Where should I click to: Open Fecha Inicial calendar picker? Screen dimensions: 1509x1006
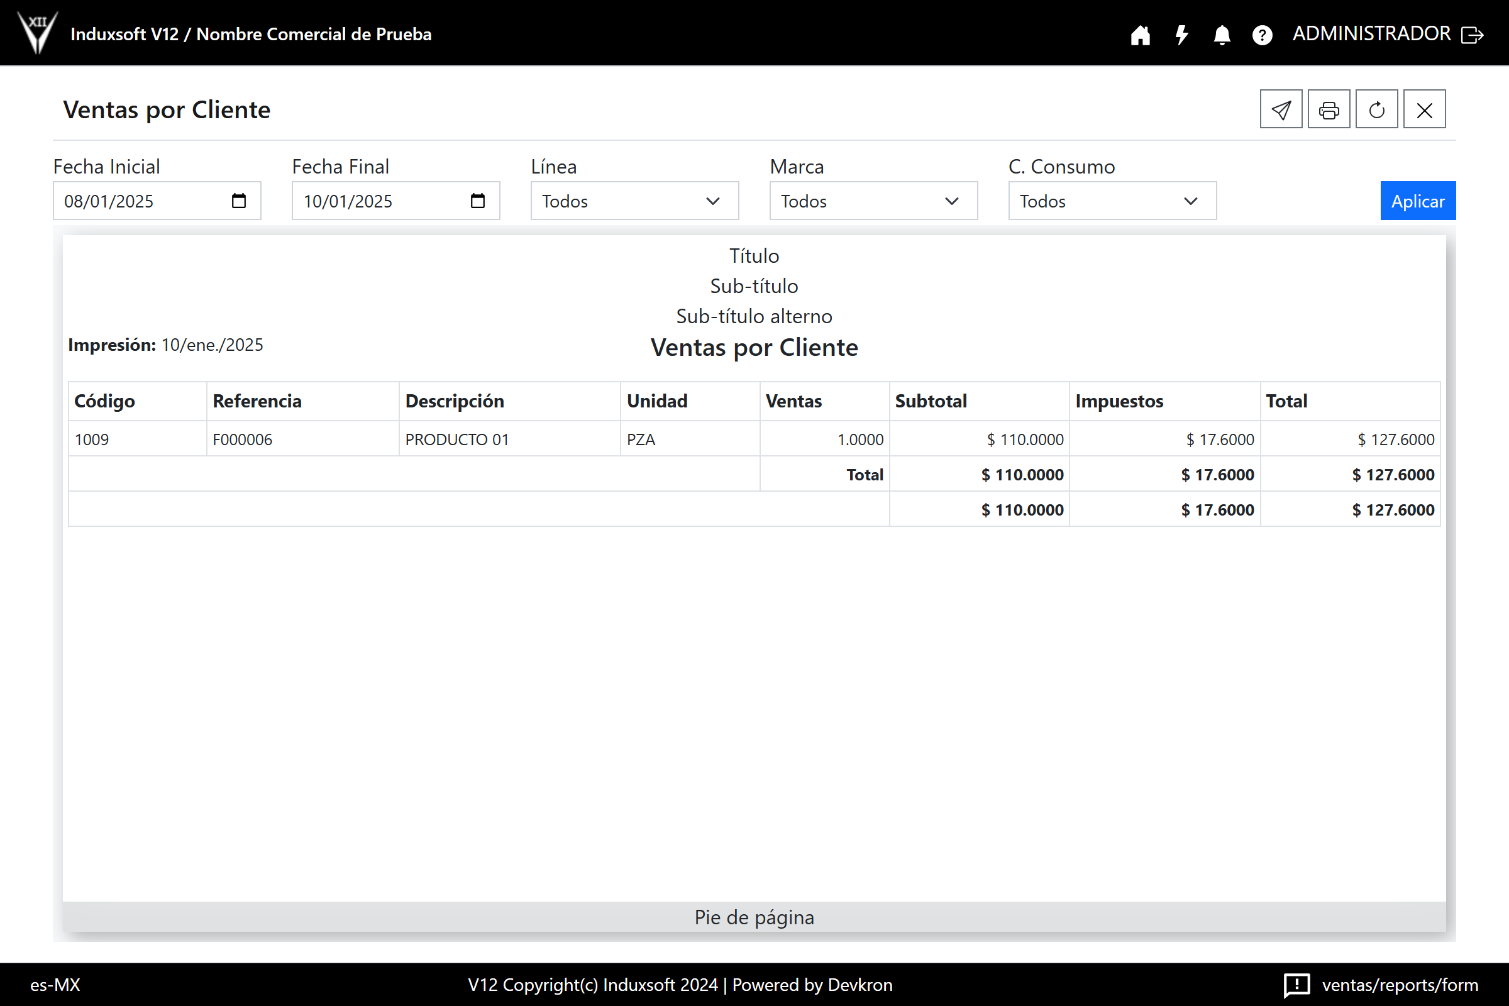pos(239,201)
